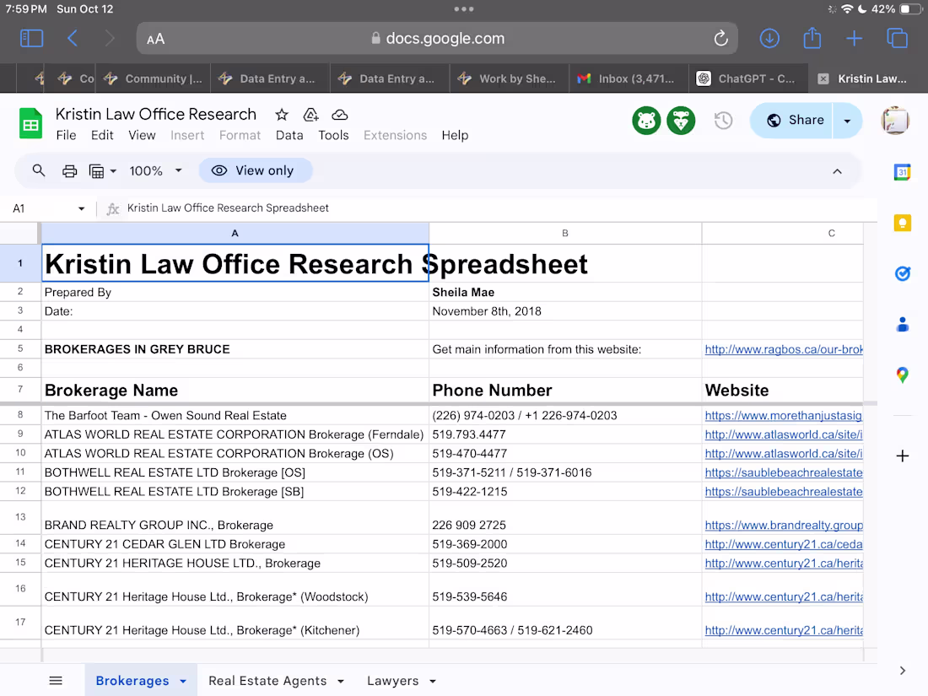Search the spreadsheet using the magnifying glass icon
The width and height of the screenshot is (928, 696).
39,170
